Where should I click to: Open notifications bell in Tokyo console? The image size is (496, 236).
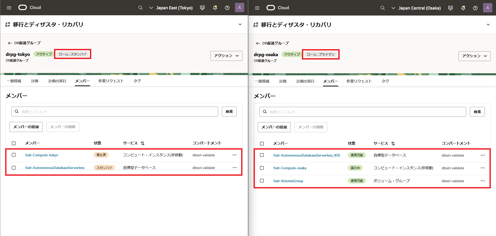point(215,8)
